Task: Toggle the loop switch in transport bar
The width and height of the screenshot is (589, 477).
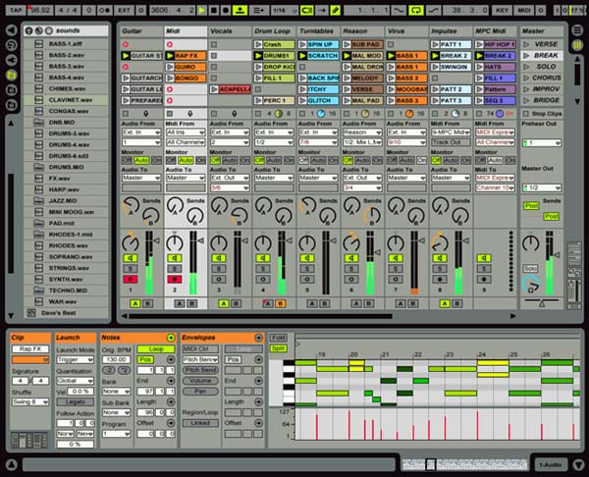Action: coord(416,10)
